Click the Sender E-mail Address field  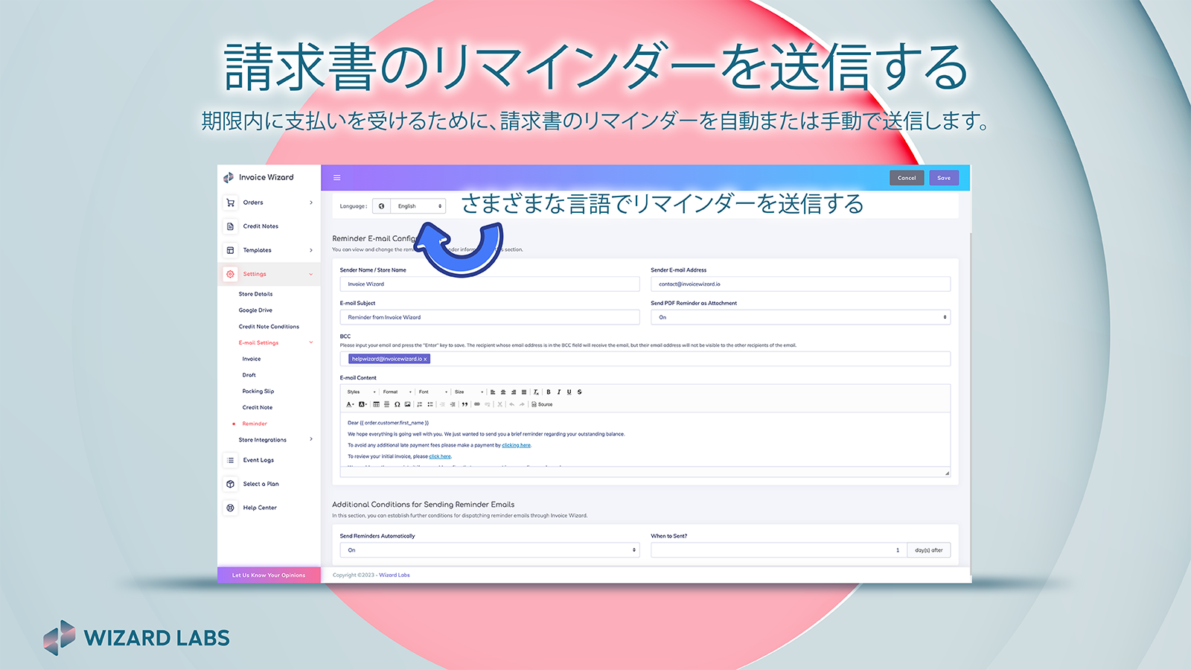(800, 284)
